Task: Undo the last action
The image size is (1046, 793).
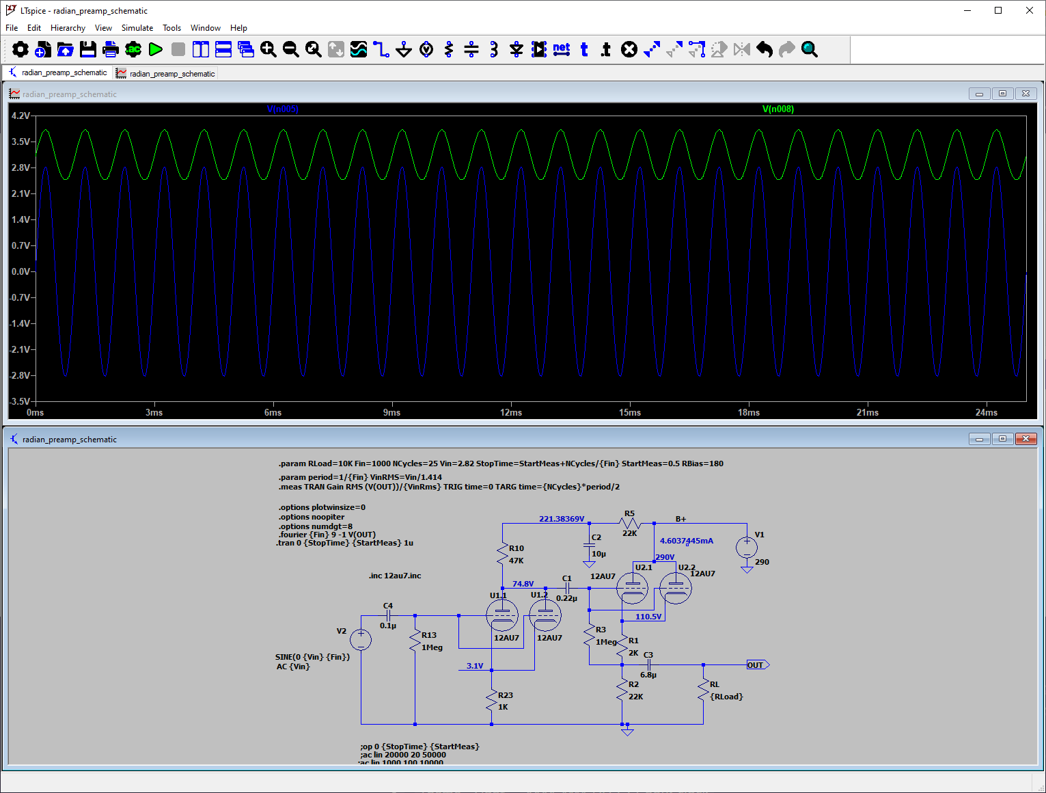Action: tap(765, 49)
